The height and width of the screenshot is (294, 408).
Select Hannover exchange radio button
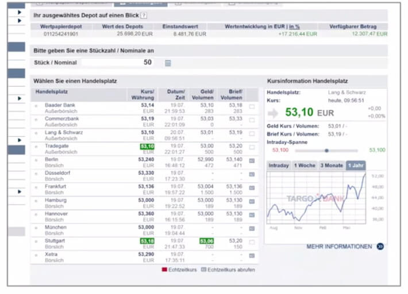point(36,214)
